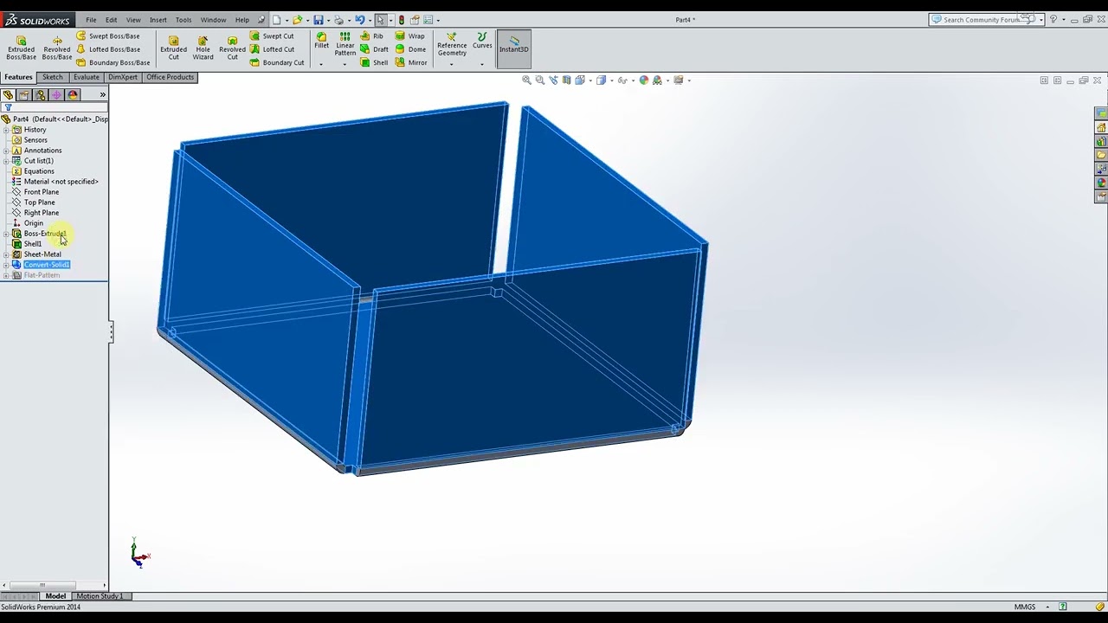Activate the Extruded Cut tool
The height and width of the screenshot is (623, 1108).
[x=173, y=48]
